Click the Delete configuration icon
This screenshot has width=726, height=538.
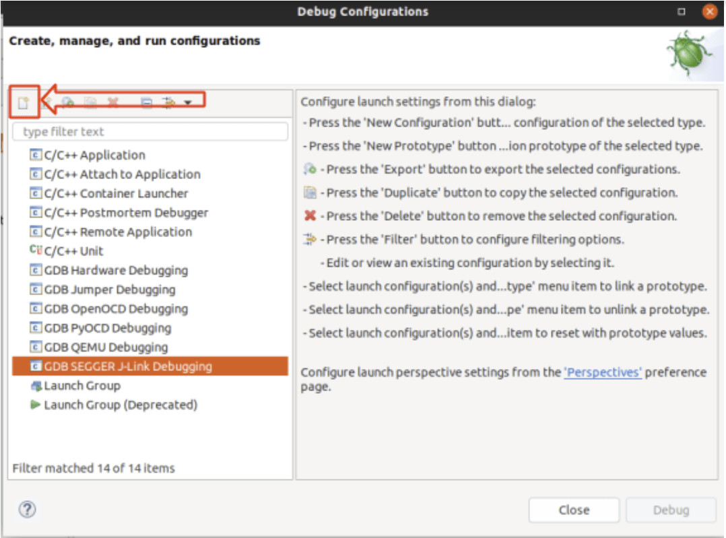(112, 102)
